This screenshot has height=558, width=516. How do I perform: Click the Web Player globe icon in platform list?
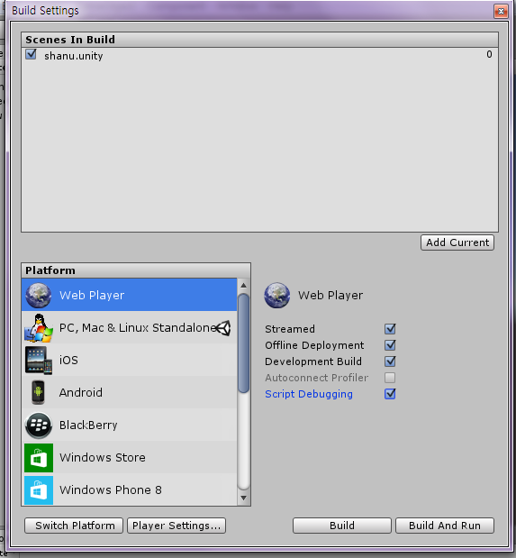38,295
